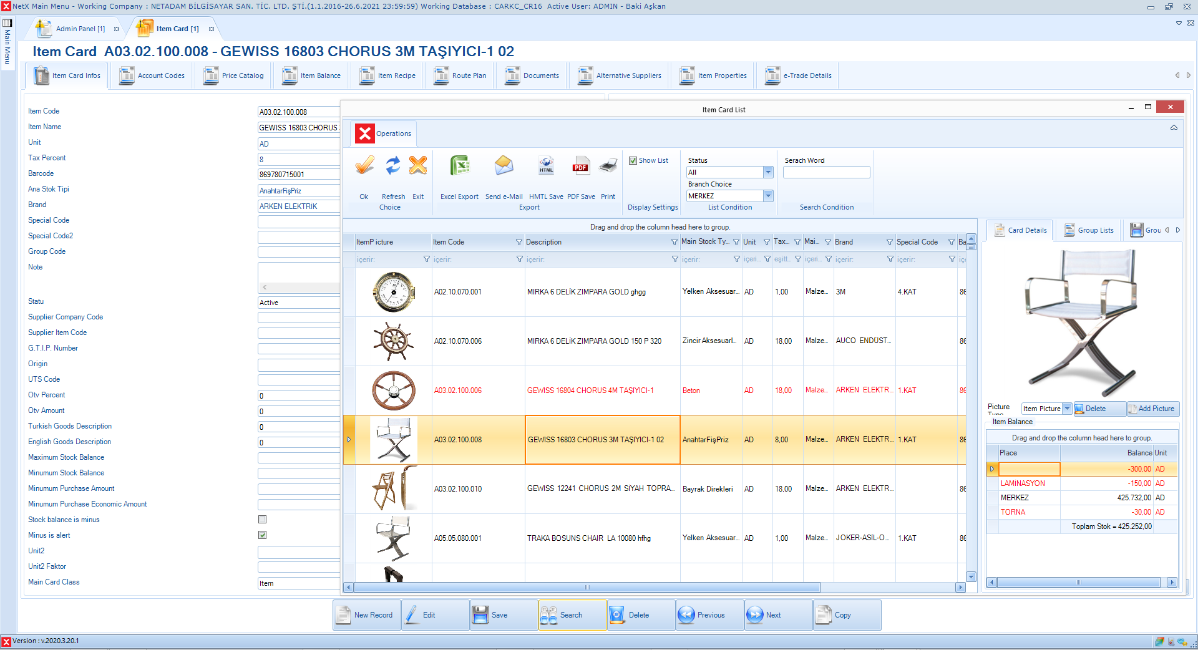
Task: Toggle the Minus is alert checkbox
Action: click(263, 535)
